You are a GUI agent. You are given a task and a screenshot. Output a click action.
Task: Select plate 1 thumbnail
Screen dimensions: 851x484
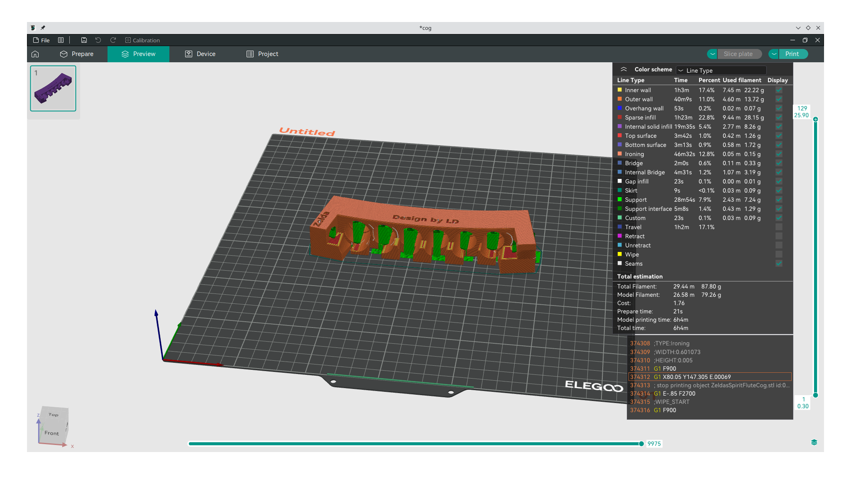click(53, 88)
